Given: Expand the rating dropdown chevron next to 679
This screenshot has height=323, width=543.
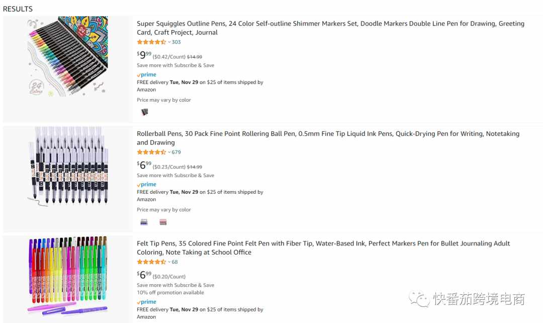Looking at the screenshot, I should pyautogui.click(x=169, y=152).
